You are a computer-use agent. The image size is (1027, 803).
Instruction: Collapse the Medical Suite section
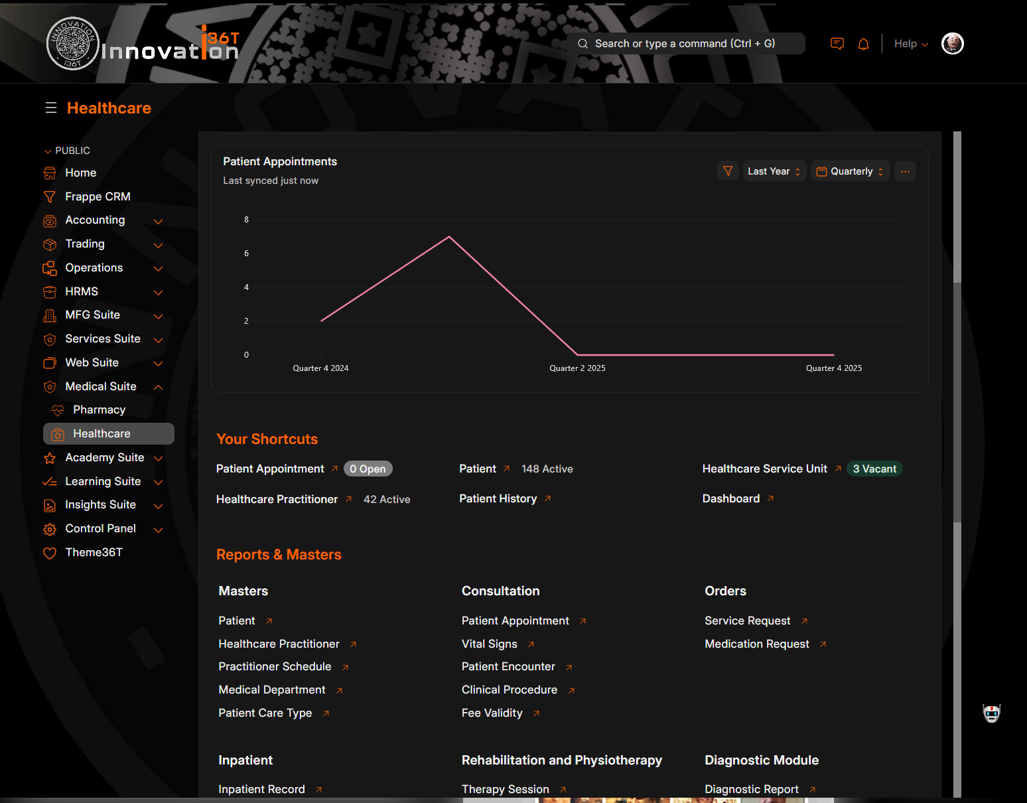[158, 387]
